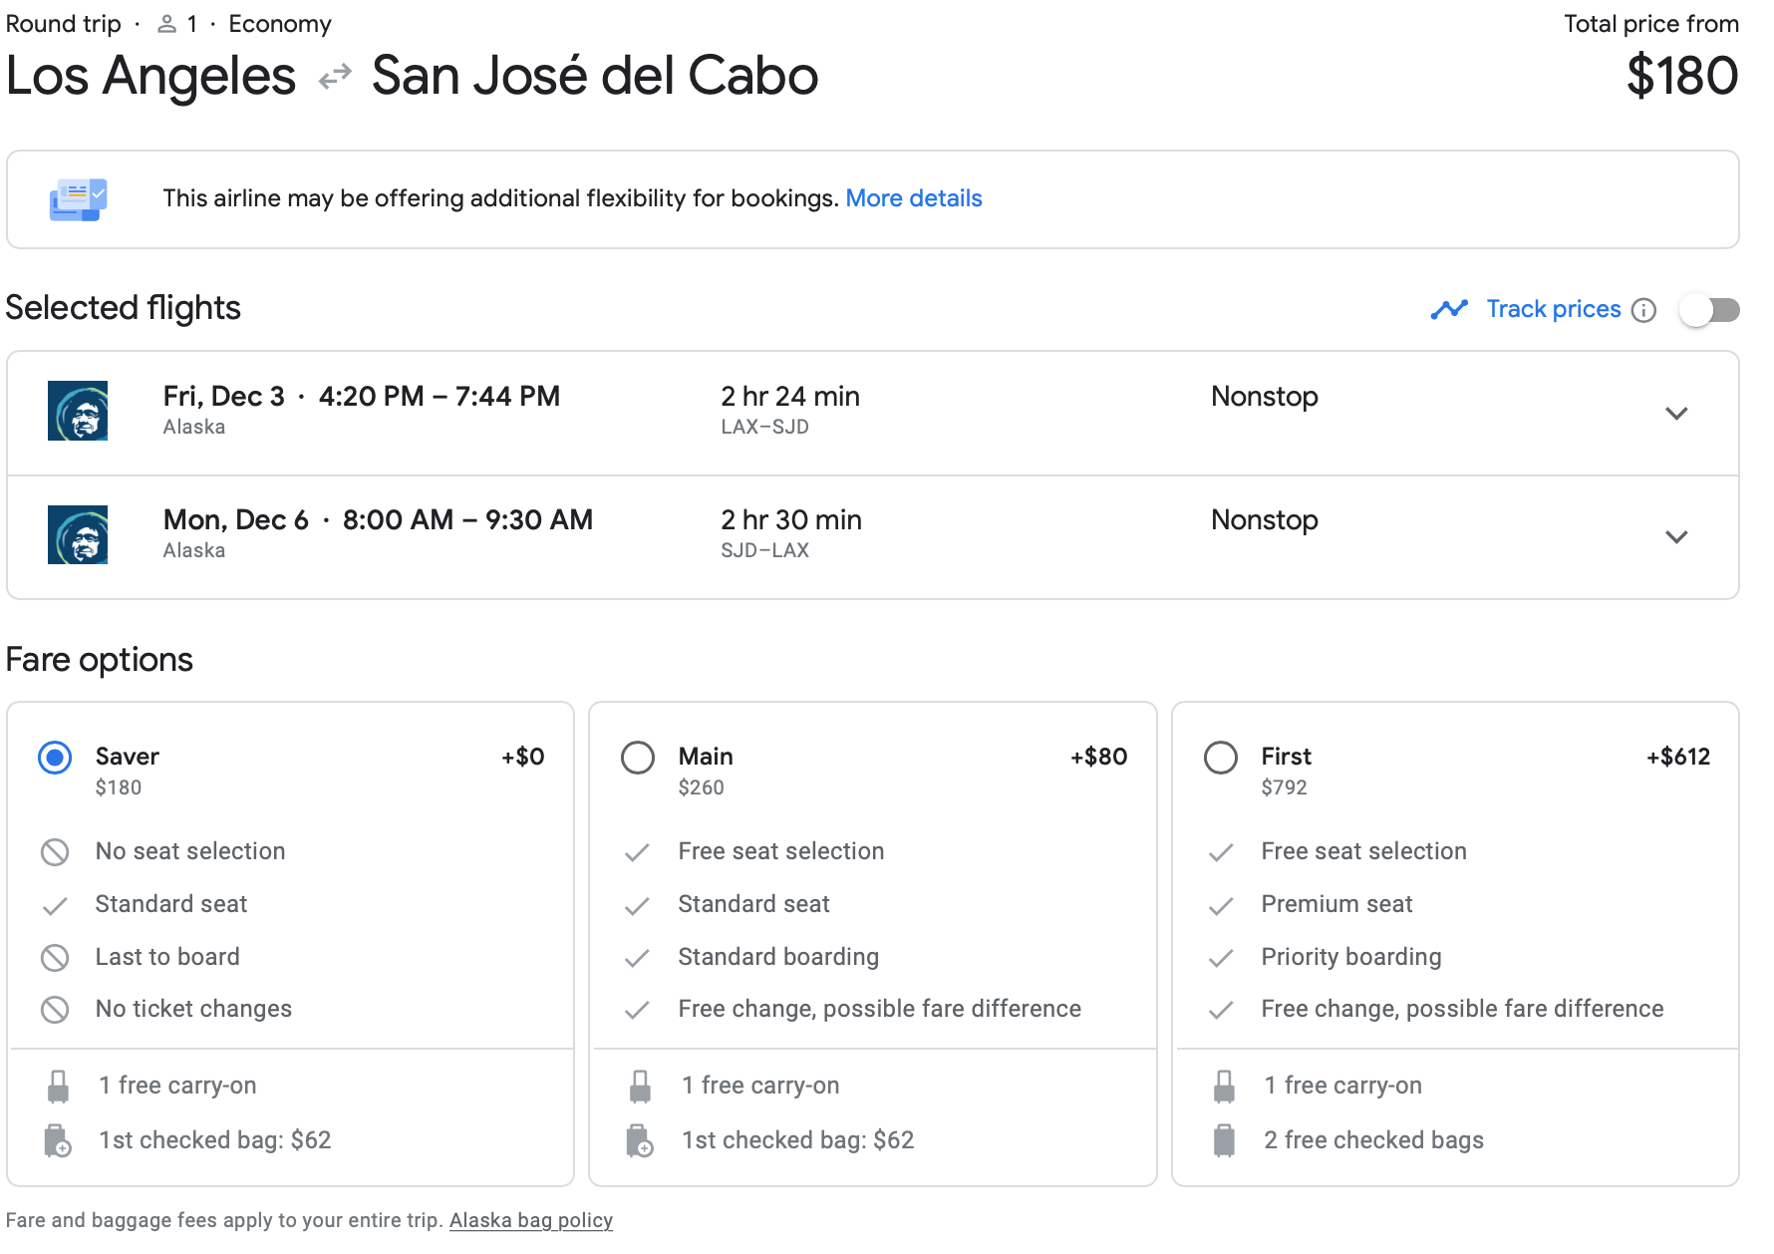Click the First fare card title
The width and height of the screenshot is (1774, 1254).
(1286, 757)
